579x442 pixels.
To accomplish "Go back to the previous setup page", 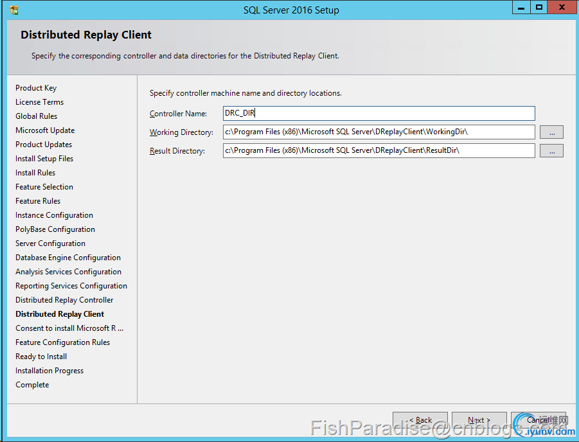I will click(420, 420).
